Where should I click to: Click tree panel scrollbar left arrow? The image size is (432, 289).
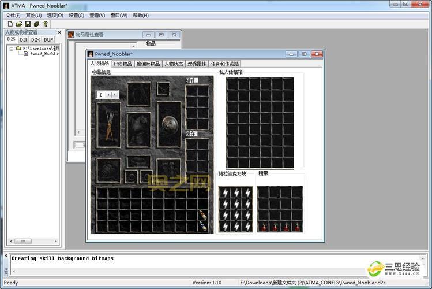pyautogui.click(x=11, y=242)
